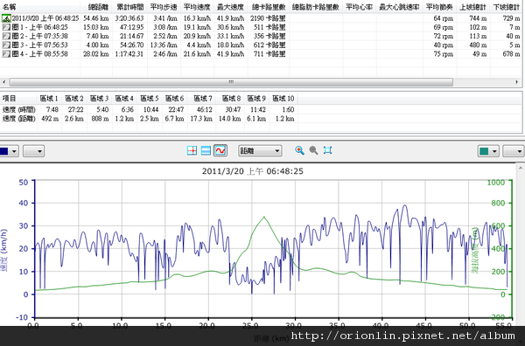Click the 平均速度 column header
The image size is (525, 346).
pyautogui.click(x=198, y=7)
